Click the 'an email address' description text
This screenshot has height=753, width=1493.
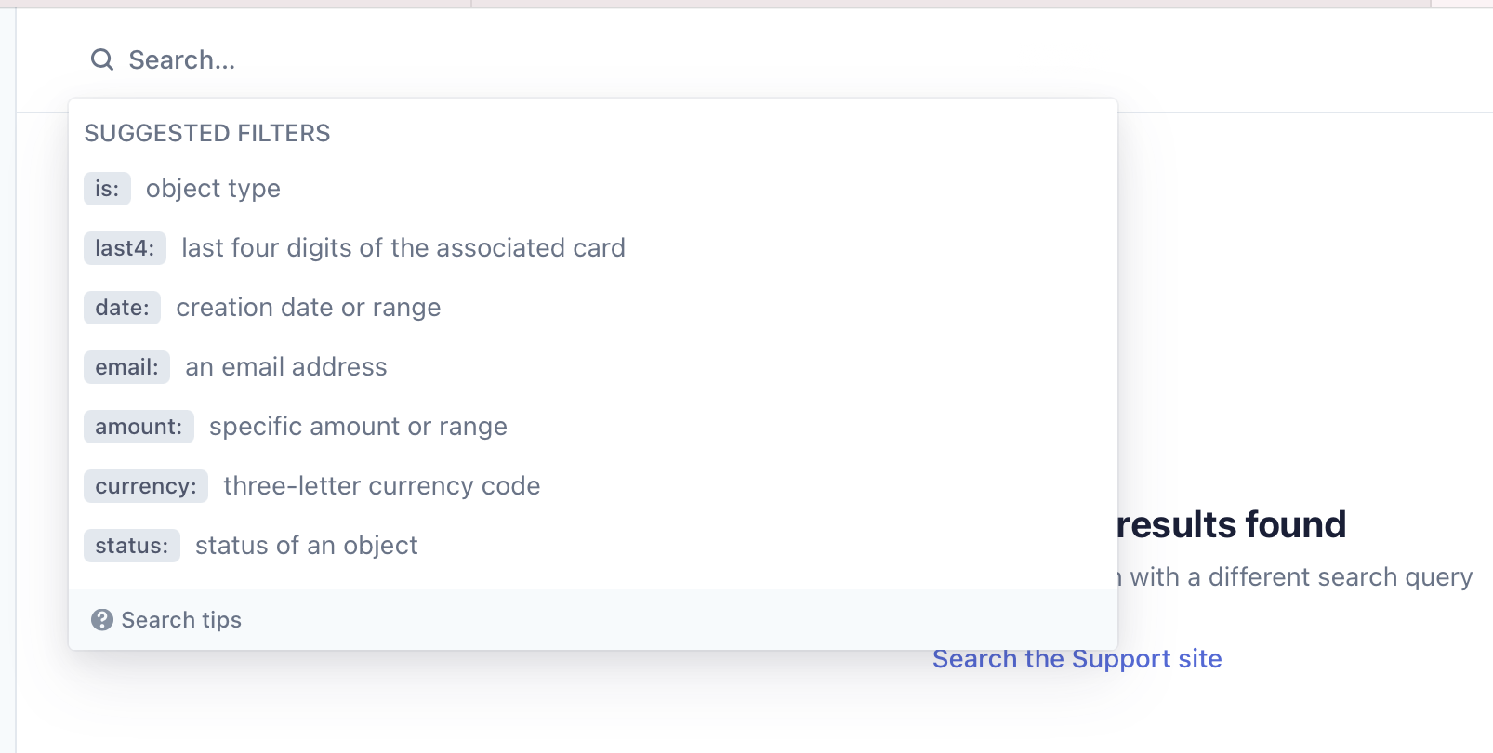tap(284, 367)
